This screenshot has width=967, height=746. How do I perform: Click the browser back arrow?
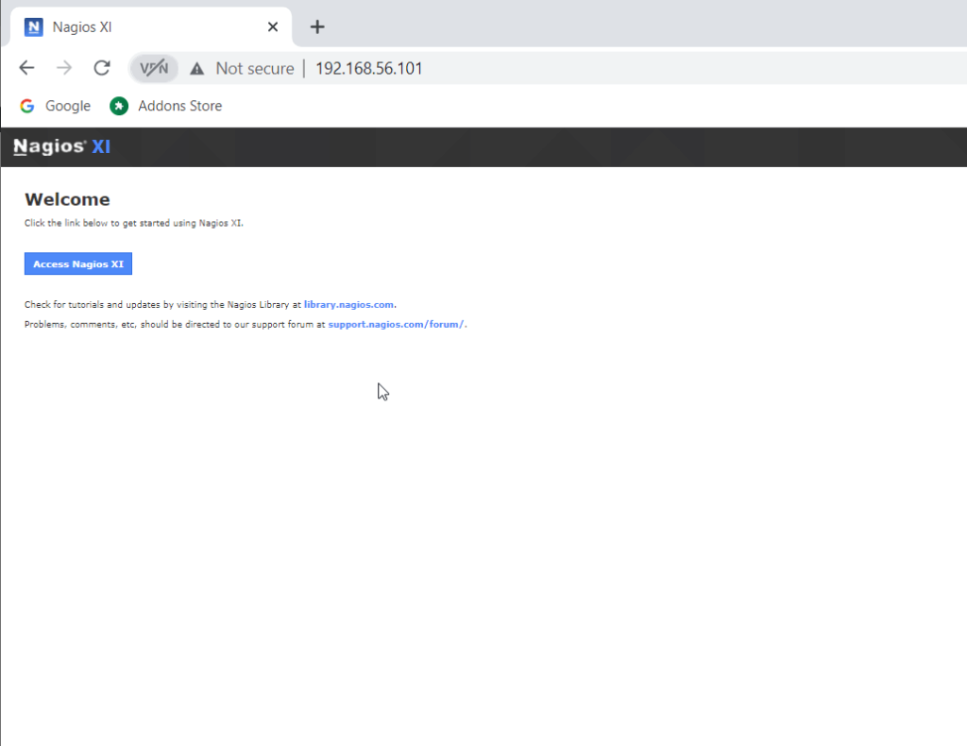pos(26,68)
